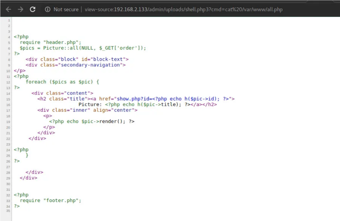340x221 pixels.
Task: Click the ?> tag on line 7
Action: coord(17,54)
